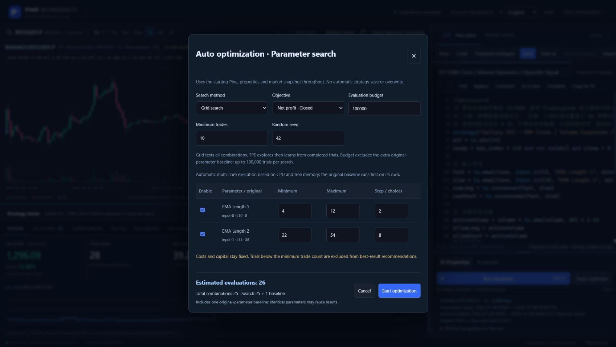Edit EMA Length 2 maximum value
616x347 pixels.
(343, 235)
